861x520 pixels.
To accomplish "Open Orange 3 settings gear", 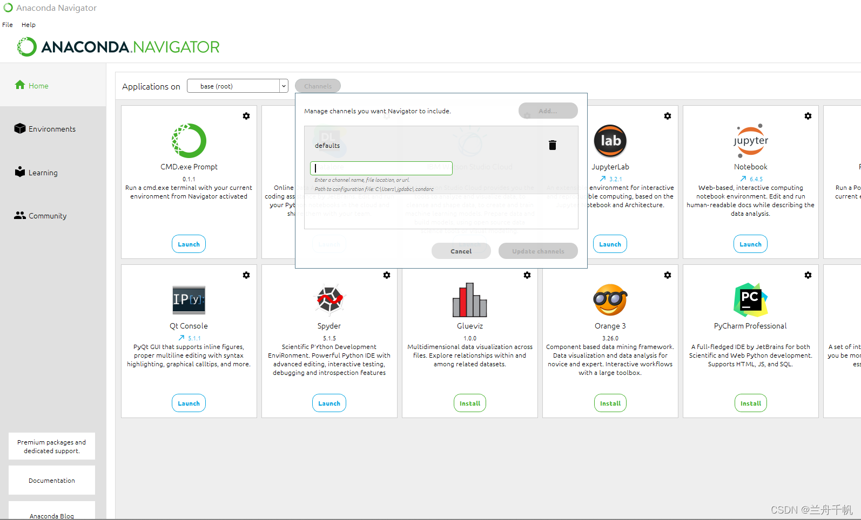I will (668, 275).
